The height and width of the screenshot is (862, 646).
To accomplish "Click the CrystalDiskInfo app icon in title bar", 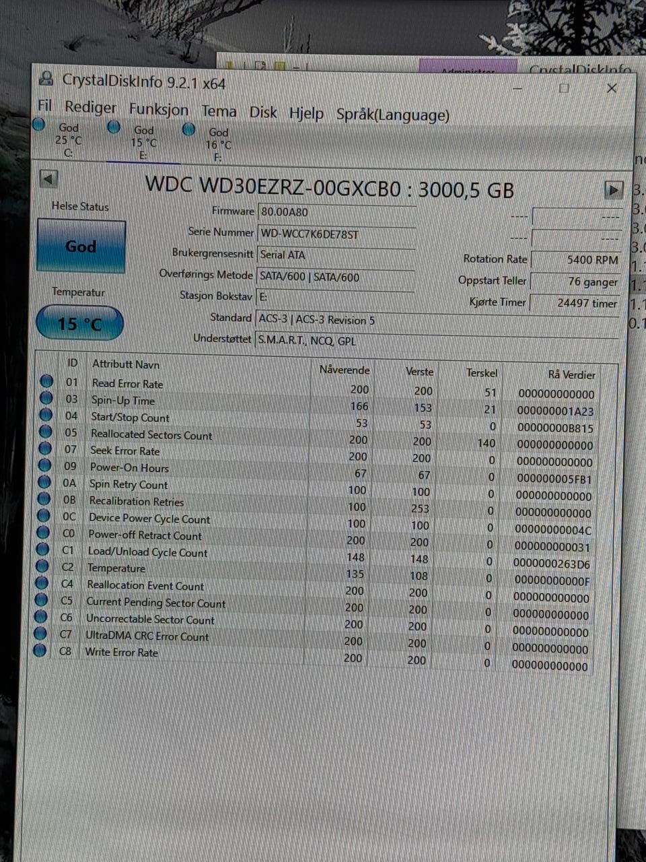I will [46, 78].
